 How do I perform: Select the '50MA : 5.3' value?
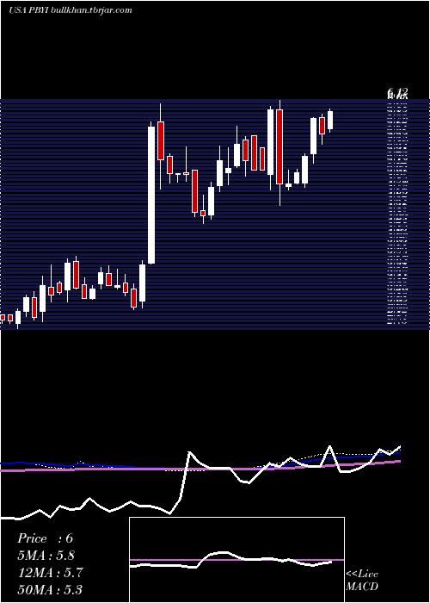tap(50, 589)
